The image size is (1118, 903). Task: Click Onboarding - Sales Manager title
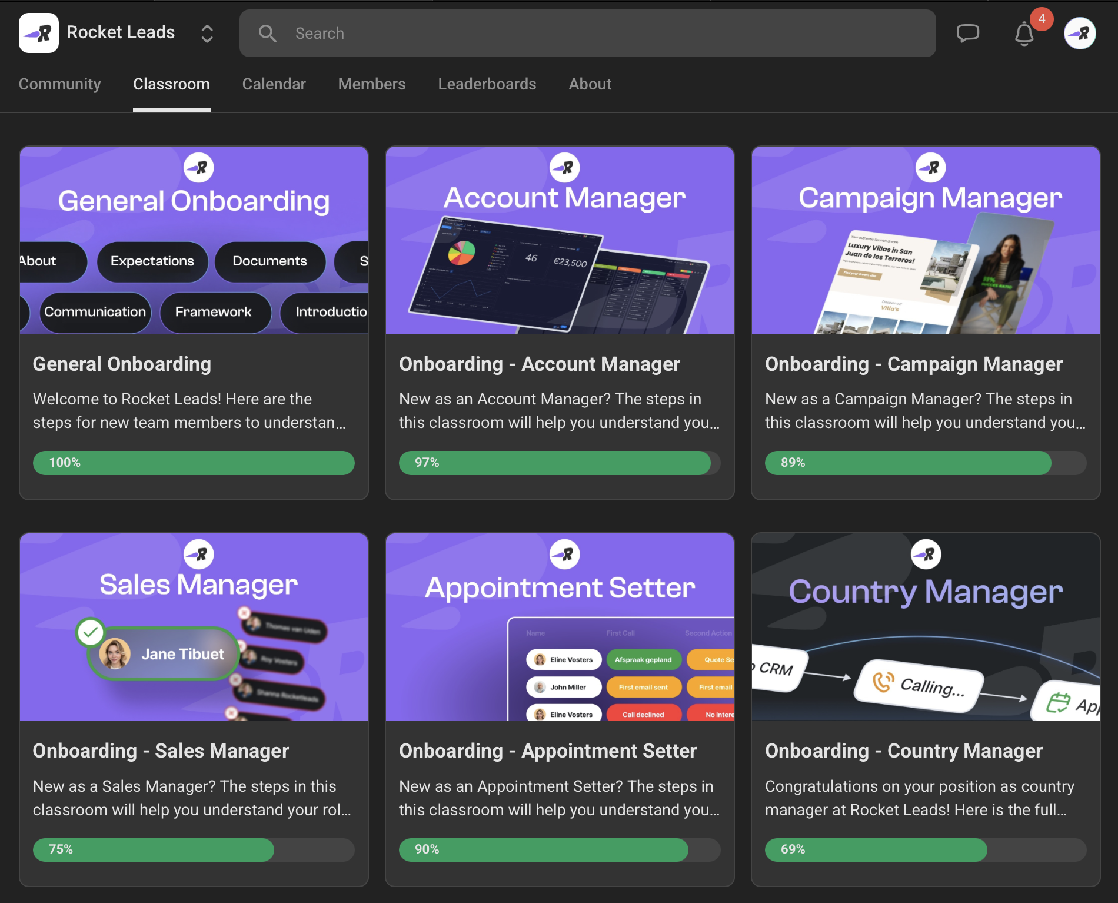pos(161,751)
